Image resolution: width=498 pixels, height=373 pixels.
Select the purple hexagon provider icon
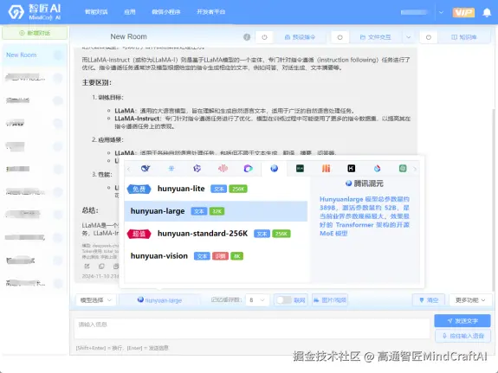point(197,168)
